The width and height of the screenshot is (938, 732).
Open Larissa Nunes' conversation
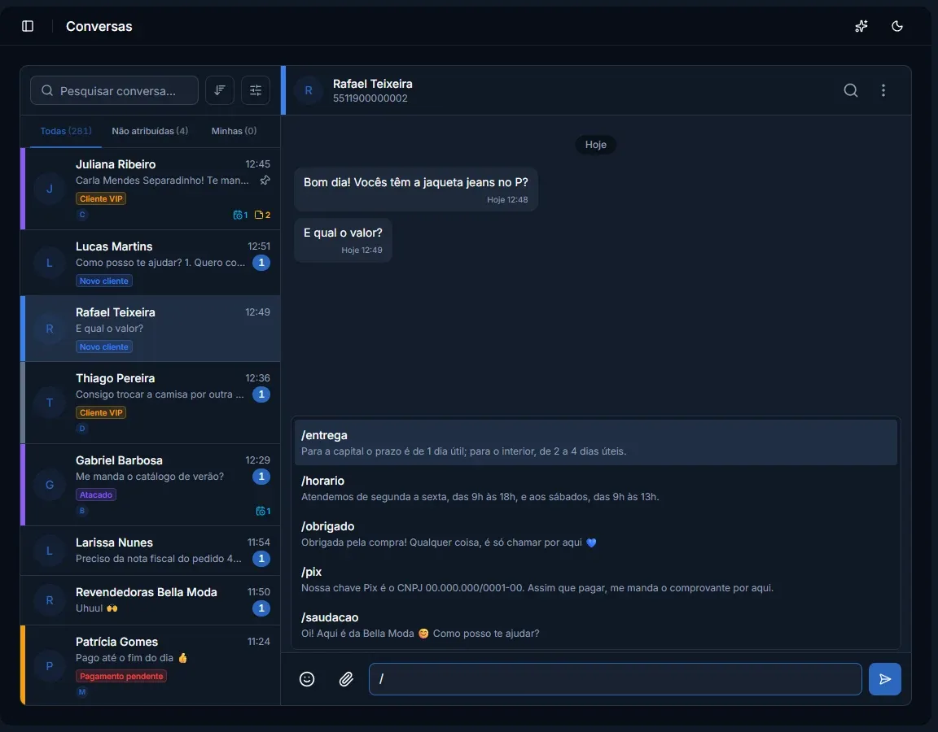[x=150, y=551]
